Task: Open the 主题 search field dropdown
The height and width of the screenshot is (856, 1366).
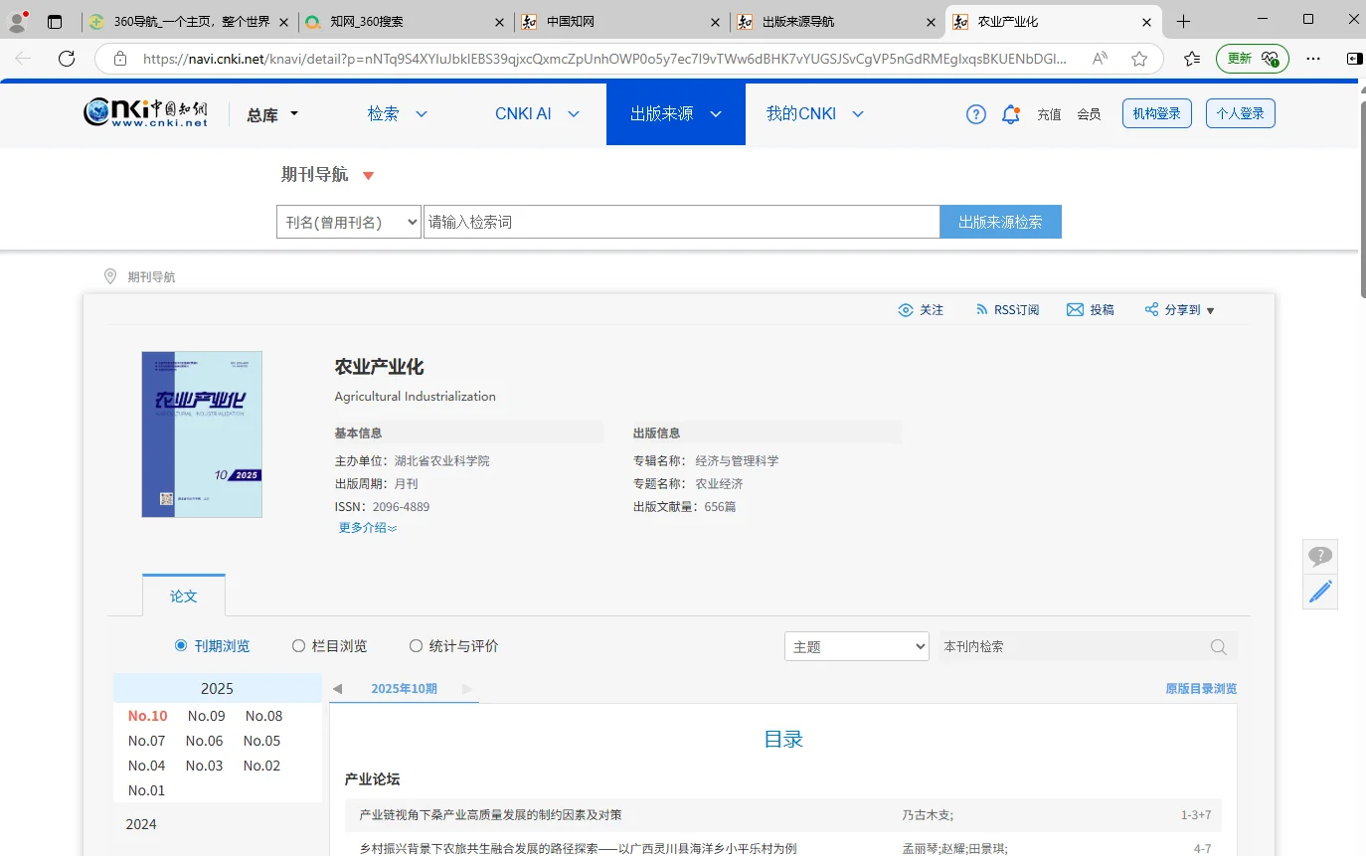Action: tap(856, 645)
